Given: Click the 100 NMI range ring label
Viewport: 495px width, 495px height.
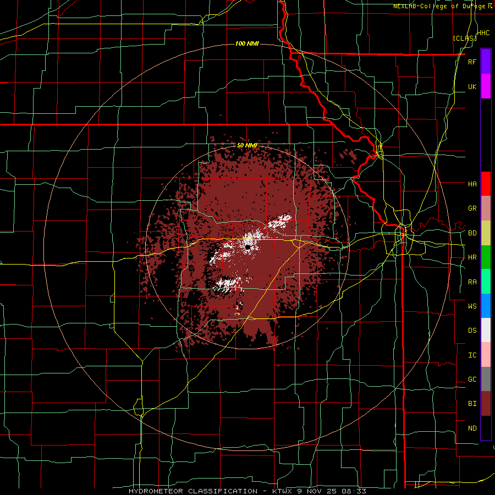Looking at the screenshot, I should tap(247, 43).
